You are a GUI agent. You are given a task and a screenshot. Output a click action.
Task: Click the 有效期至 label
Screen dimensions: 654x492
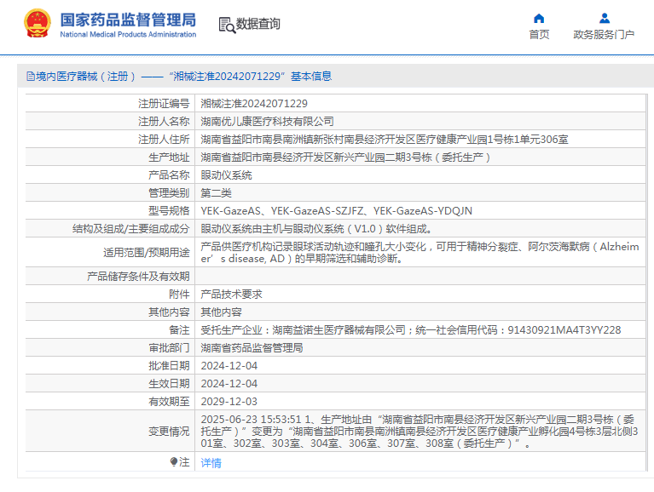point(169,402)
